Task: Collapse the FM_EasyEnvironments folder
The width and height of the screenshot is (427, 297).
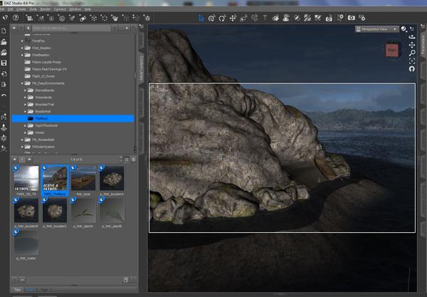Action: (23, 84)
